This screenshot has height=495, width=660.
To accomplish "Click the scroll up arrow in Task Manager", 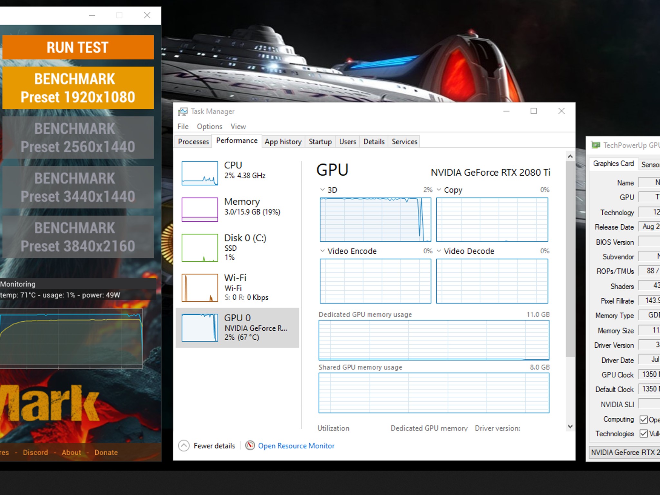I will (570, 156).
